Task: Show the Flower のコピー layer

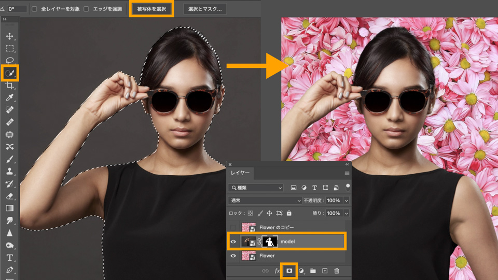Action: (x=233, y=227)
